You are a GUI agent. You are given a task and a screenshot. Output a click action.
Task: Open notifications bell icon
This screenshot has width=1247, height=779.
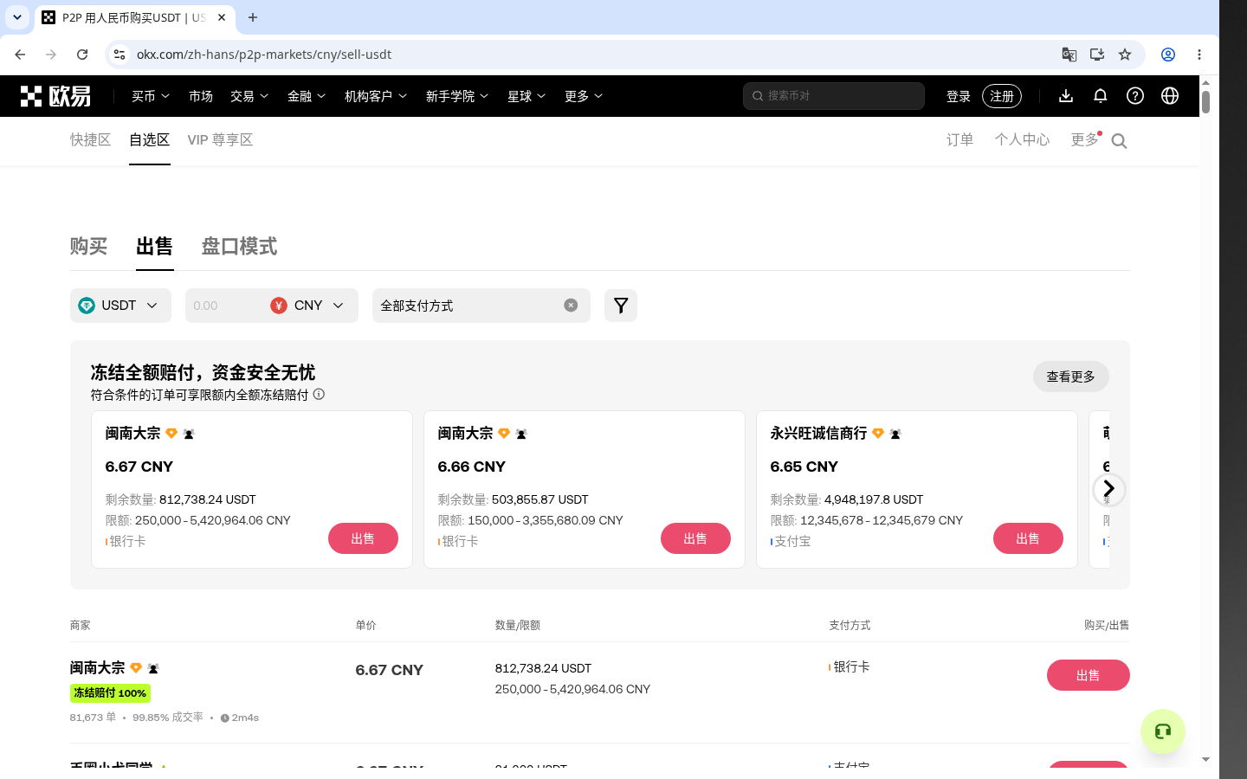(1101, 96)
